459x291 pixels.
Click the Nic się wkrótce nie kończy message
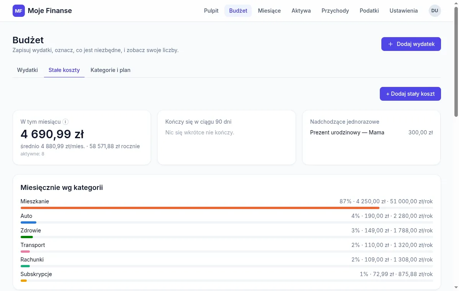point(200,132)
